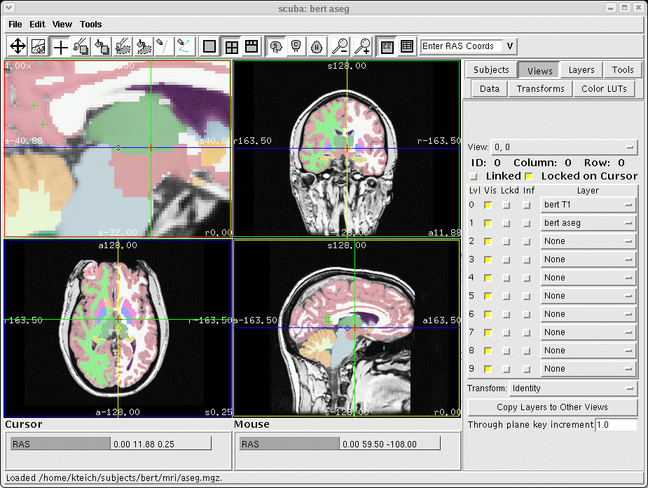Image resolution: width=648 pixels, height=488 pixels.
Task: Select the crosshair marker tool
Action: click(x=61, y=47)
